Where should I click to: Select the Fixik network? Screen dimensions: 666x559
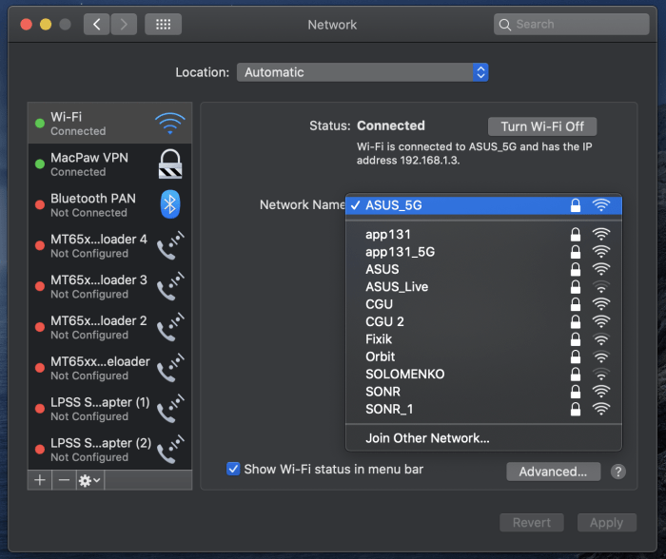pyautogui.click(x=483, y=339)
